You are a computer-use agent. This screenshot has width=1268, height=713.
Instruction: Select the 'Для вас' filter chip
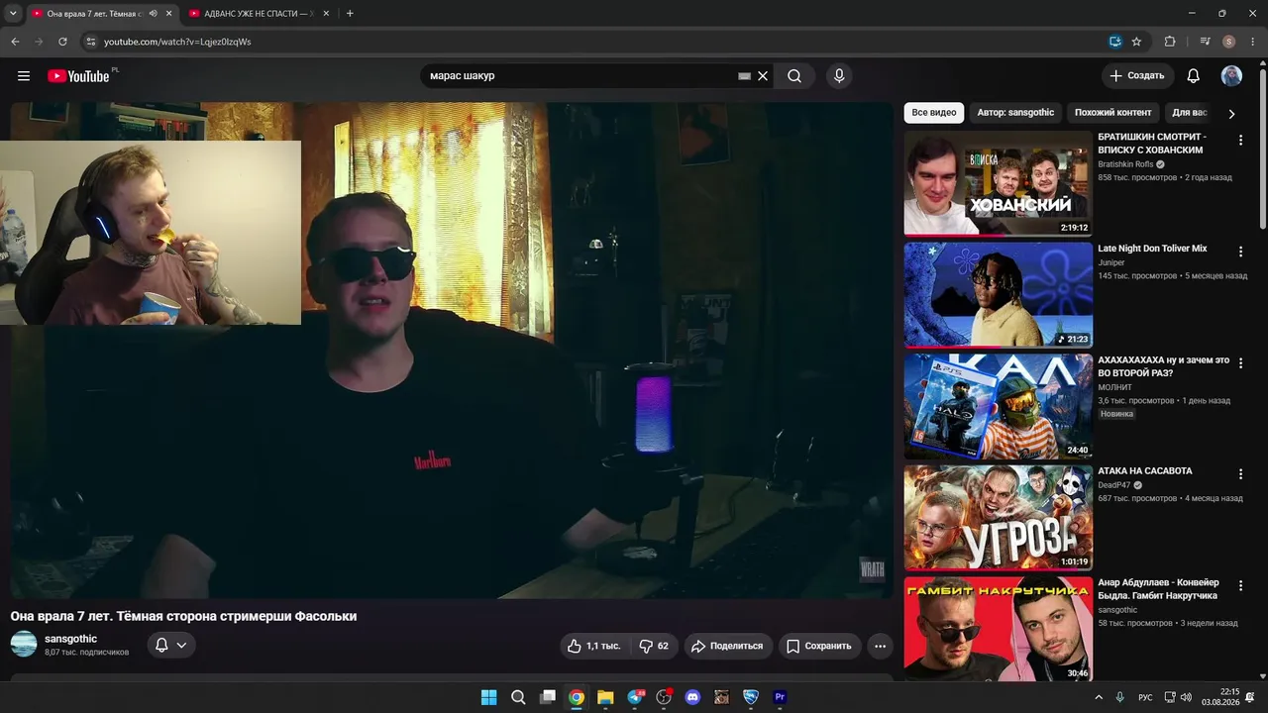1190,113
